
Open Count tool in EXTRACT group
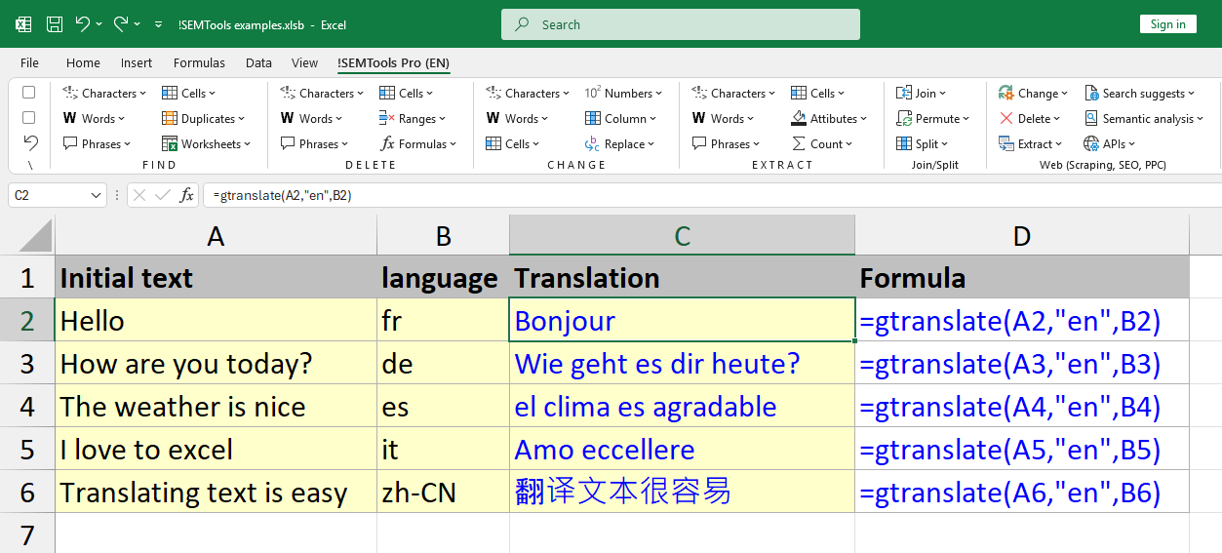click(x=821, y=144)
